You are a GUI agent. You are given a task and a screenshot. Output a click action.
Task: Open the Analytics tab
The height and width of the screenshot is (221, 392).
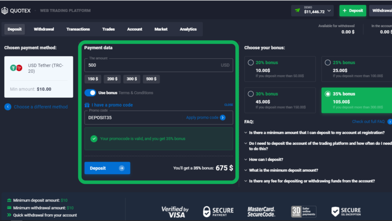pos(188,29)
